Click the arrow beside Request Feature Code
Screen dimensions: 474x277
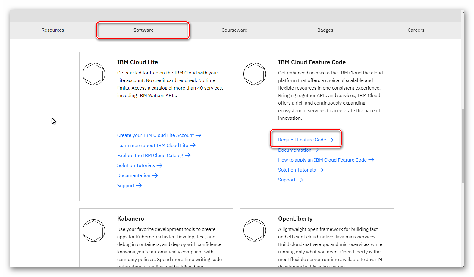[x=331, y=140]
